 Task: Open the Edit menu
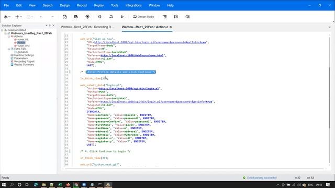pos(19,5)
